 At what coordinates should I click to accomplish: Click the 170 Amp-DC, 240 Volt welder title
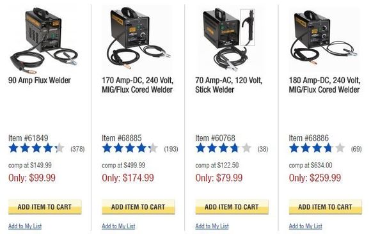pos(138,85)
